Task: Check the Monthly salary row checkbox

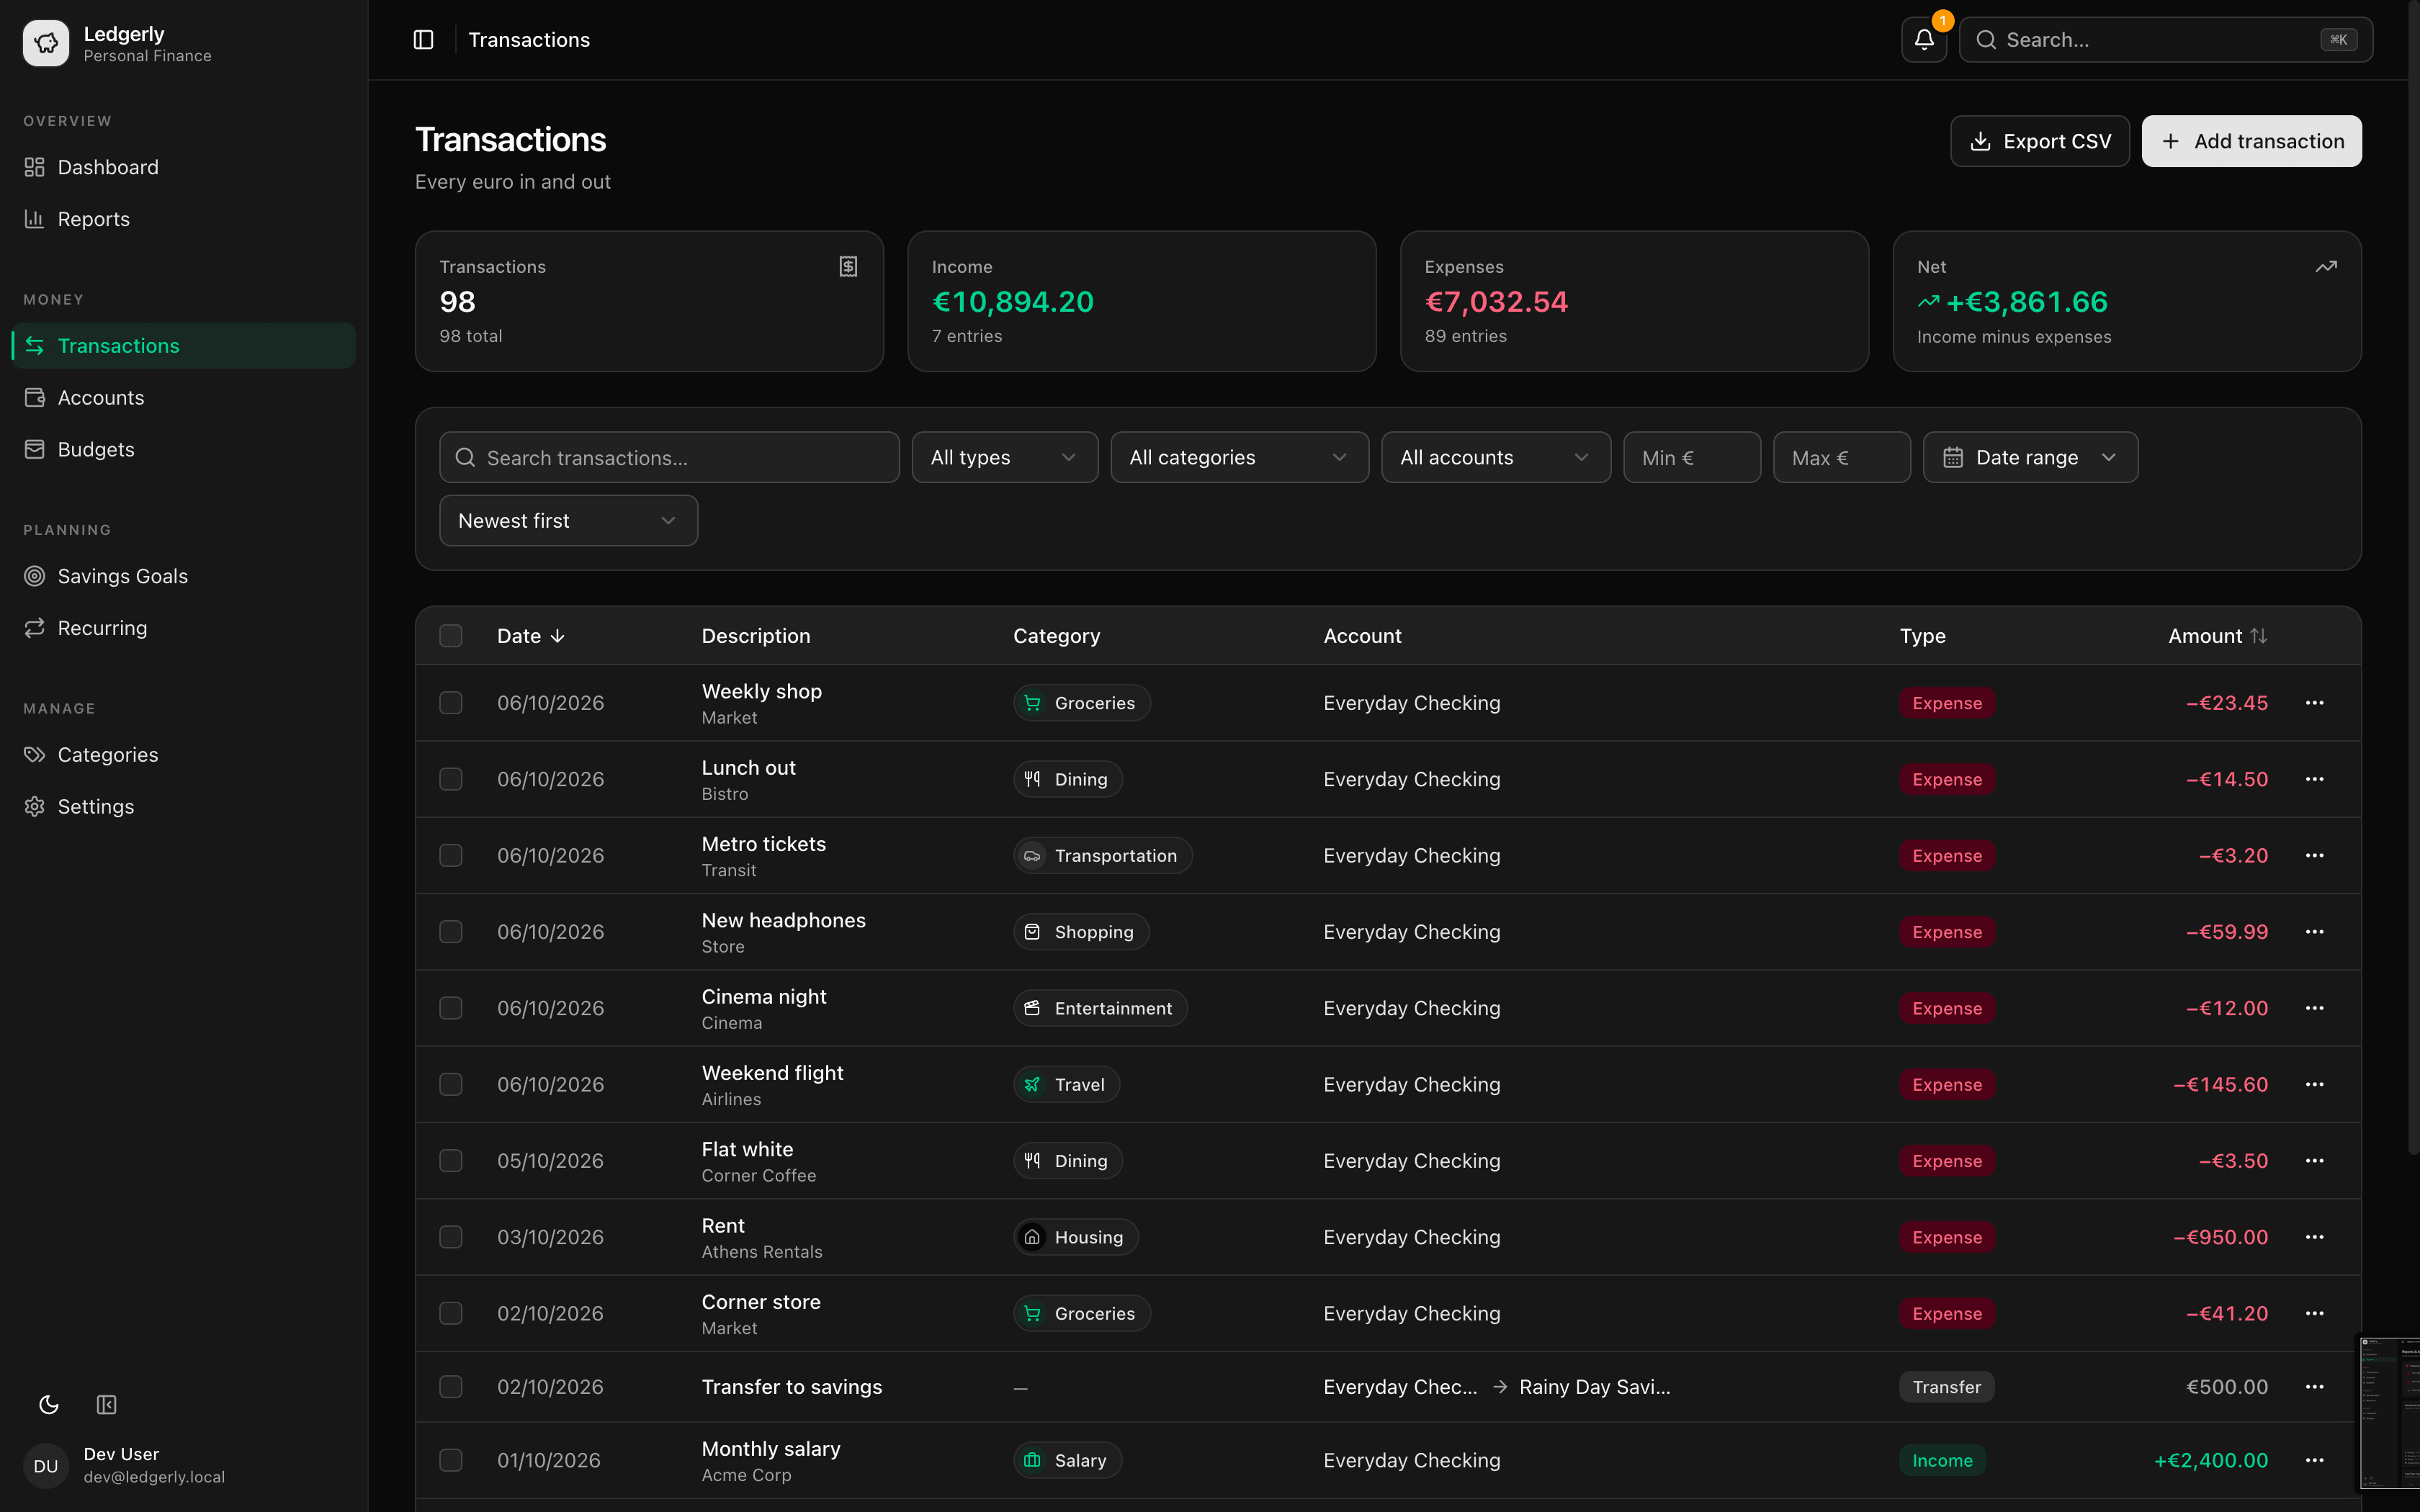Action: pos(451,1461)
